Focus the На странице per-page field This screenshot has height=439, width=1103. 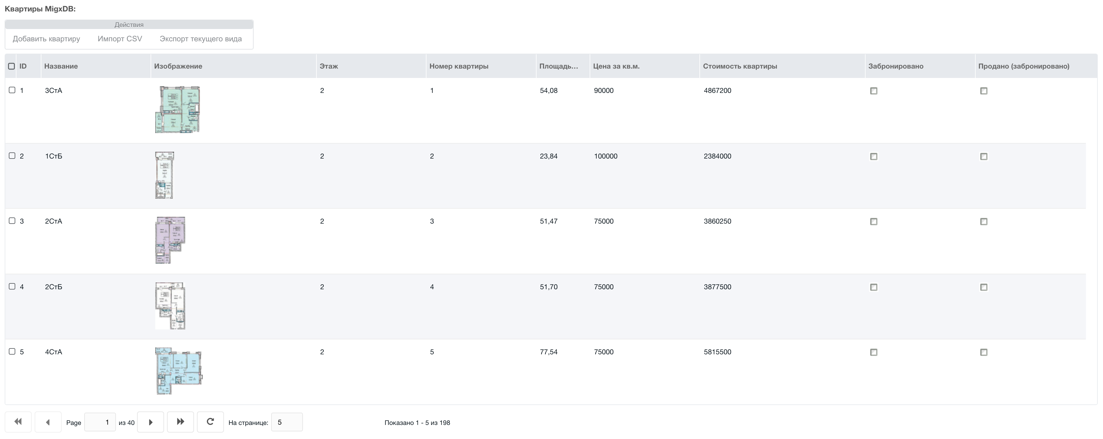point(287,422)
